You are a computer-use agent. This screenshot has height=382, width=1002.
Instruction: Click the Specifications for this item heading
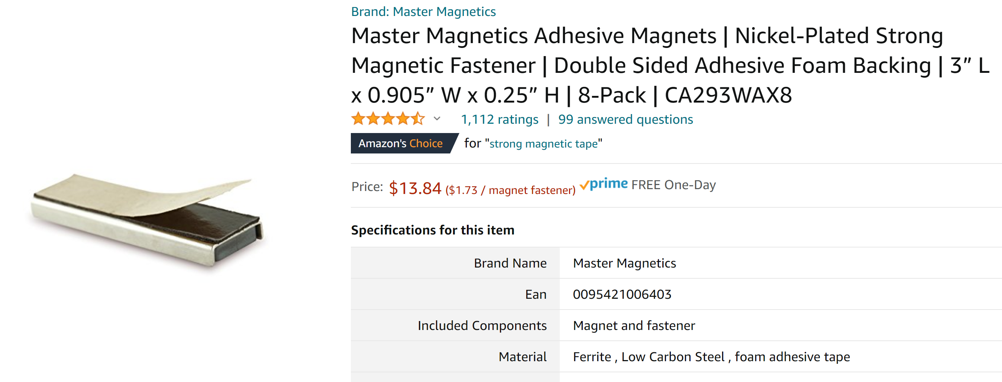[433, 230]
